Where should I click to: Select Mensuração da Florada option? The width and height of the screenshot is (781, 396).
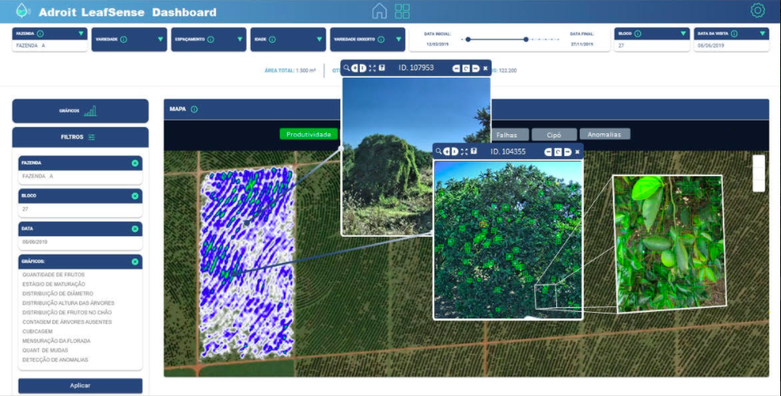[x=57, y=341]
